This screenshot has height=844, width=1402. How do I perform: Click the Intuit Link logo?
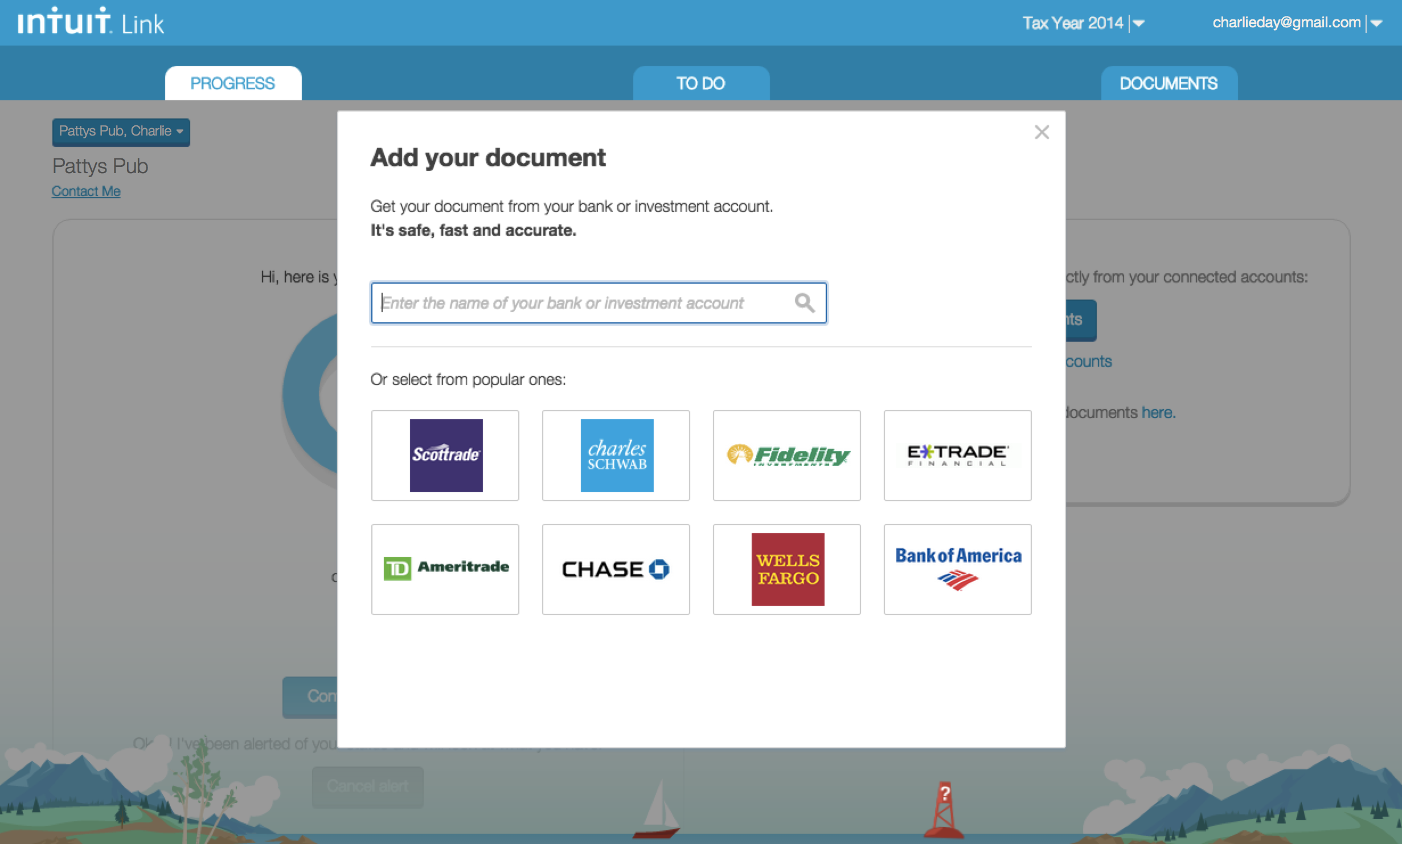pyautogui.click(x=91, y=22)
